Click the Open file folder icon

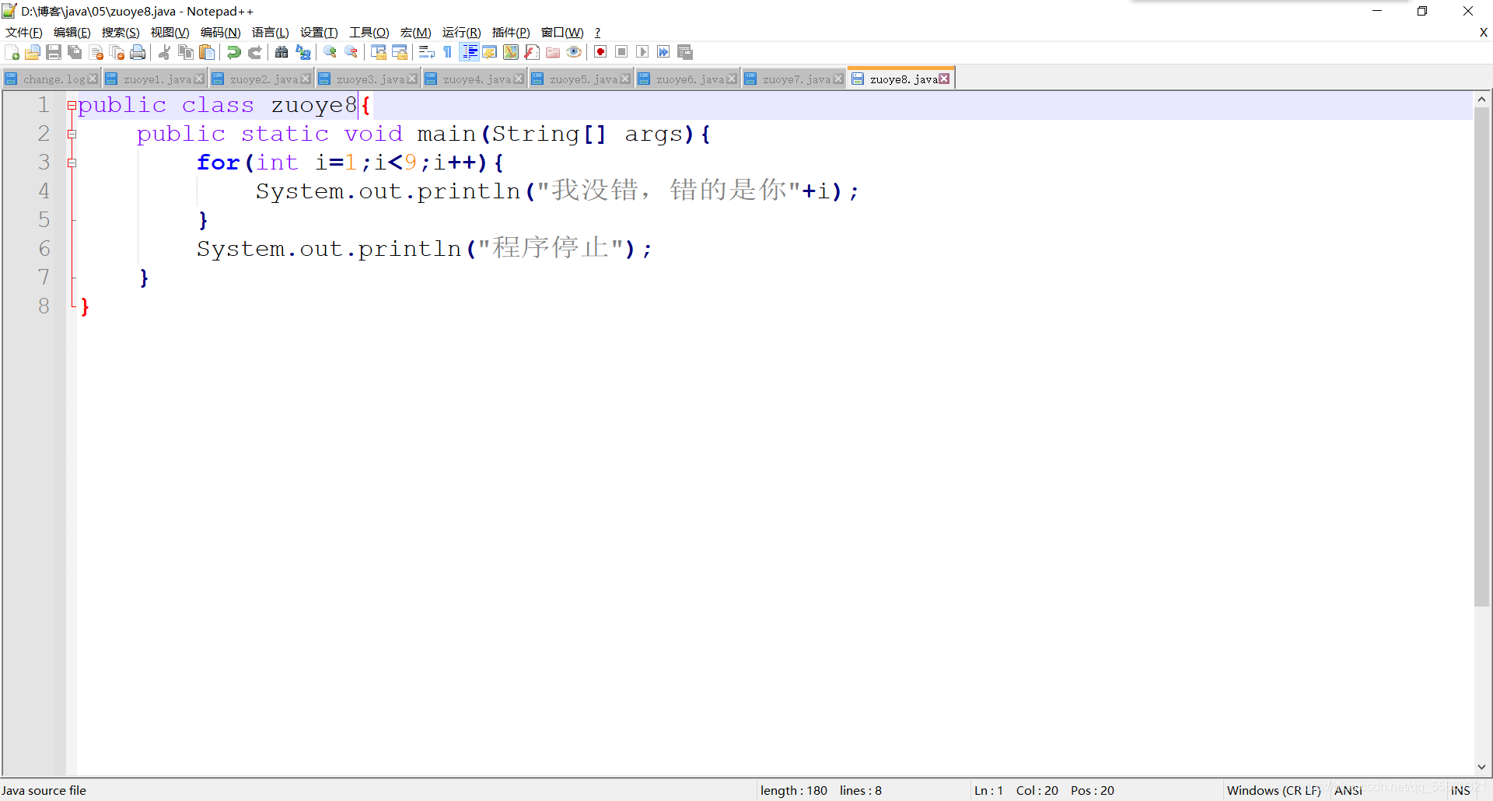pyautogui.click(x=33, y=52)
